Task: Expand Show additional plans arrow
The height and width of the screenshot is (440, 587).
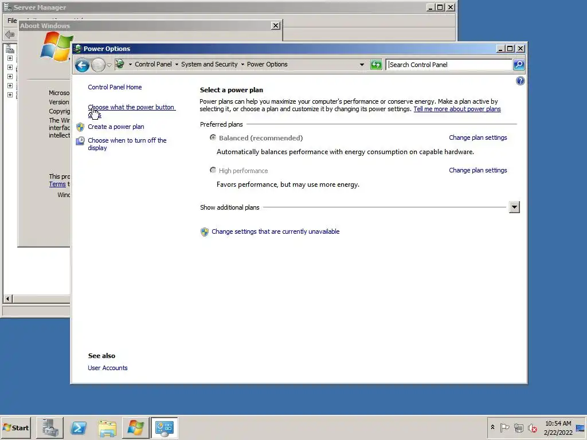Action: 514,207
